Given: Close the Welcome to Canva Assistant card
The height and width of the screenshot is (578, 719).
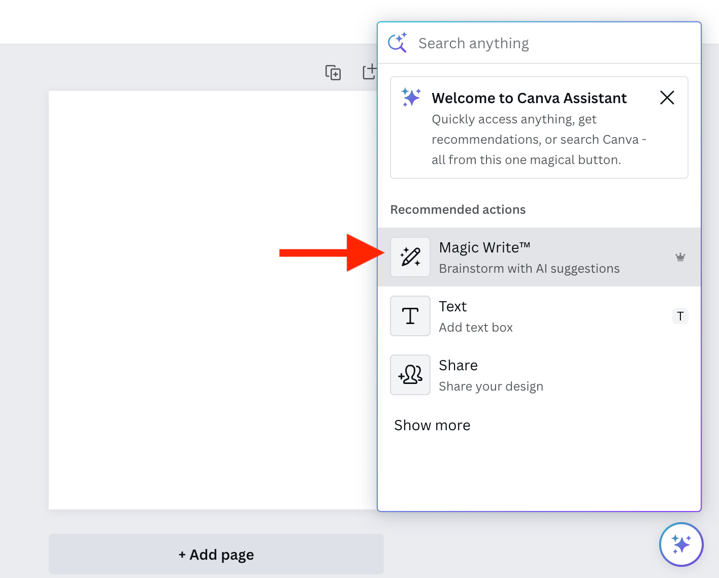Looking at the screenshot, I should (x=667, y=98).
